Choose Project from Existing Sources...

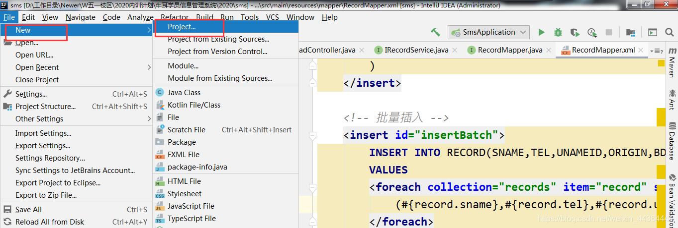(225, 39)
